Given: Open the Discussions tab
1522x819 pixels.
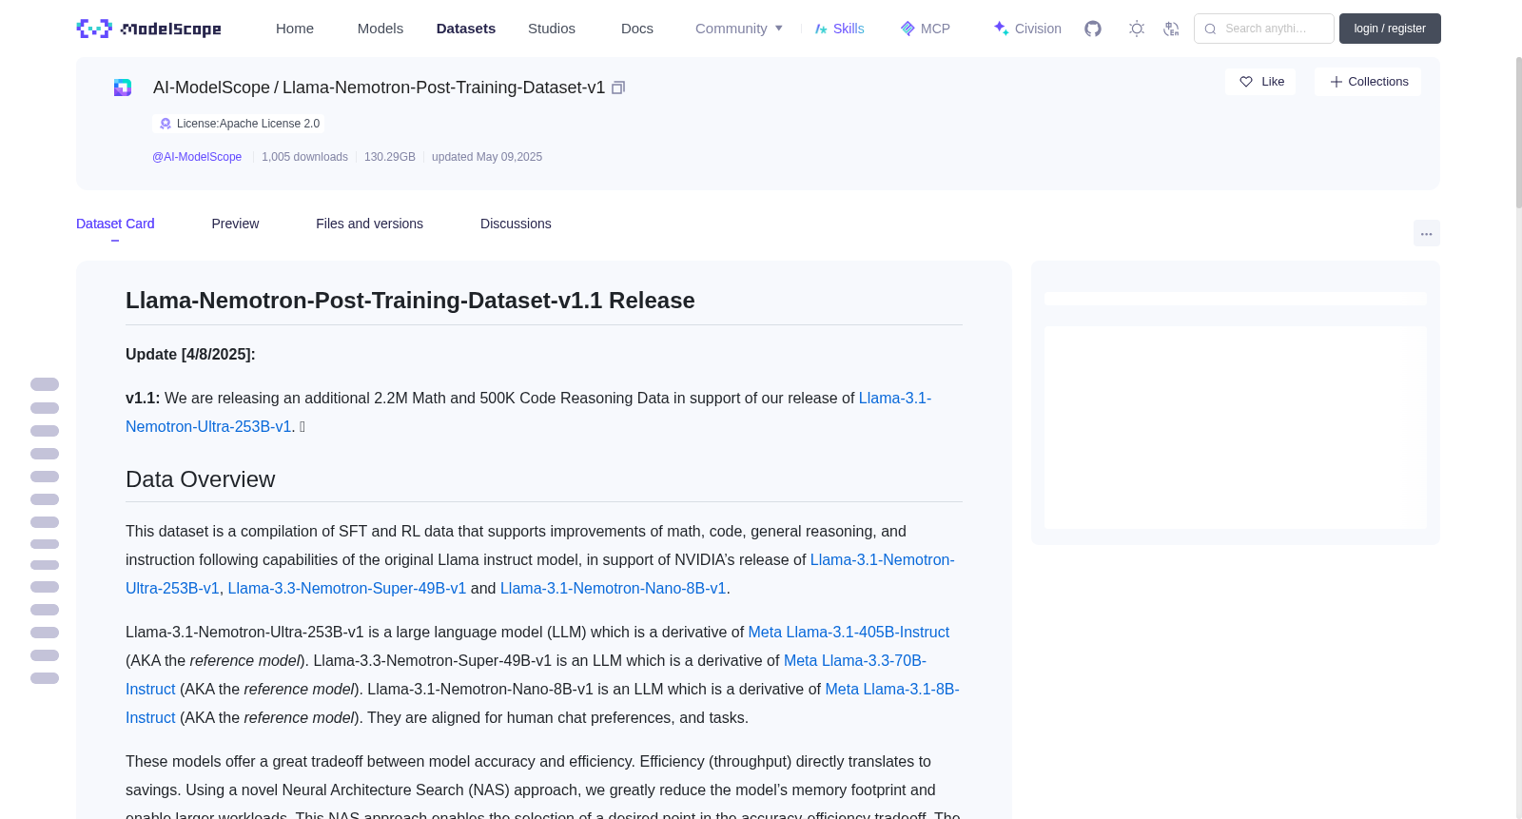Looking at the screenshot, I should point(516,224).
